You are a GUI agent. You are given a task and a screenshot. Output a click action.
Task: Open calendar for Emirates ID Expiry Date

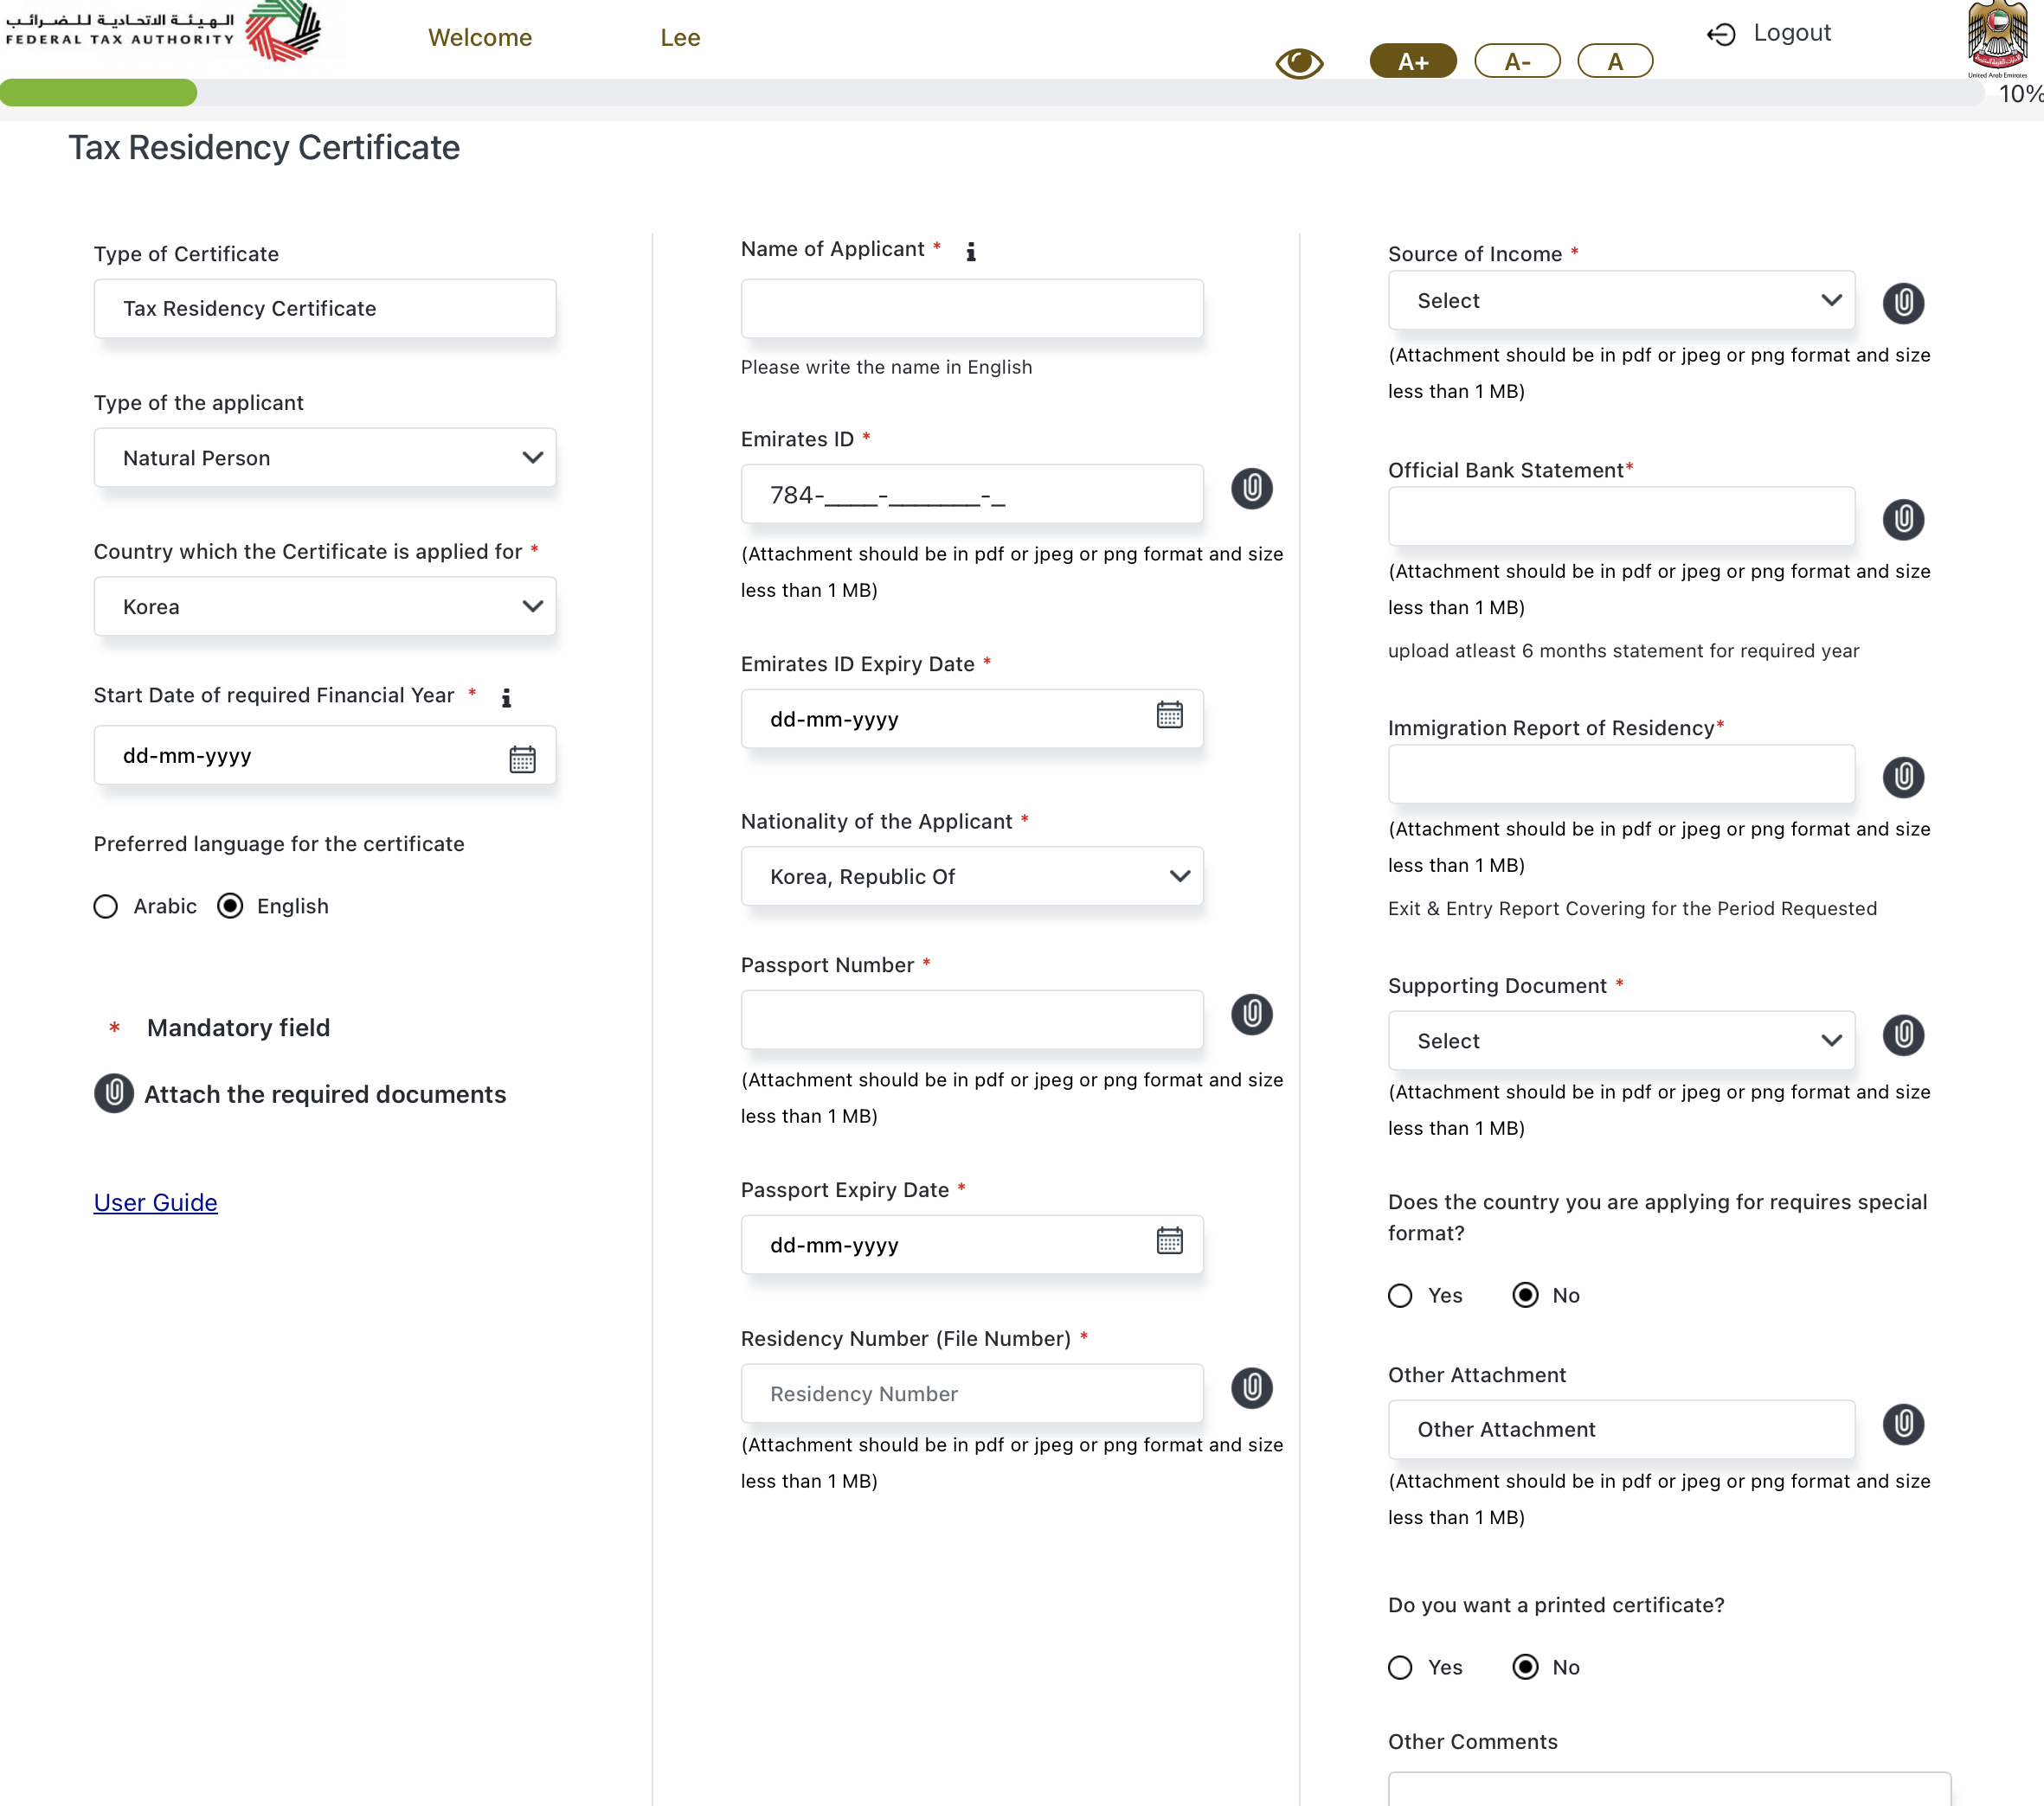(x=1169, y=715)
